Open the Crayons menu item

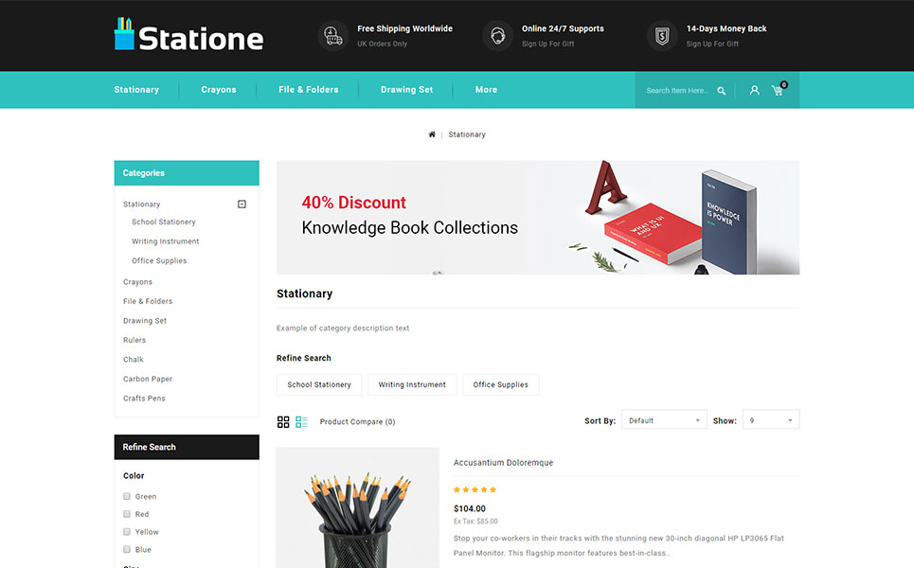pyautogui.click(x=219, y=90)
